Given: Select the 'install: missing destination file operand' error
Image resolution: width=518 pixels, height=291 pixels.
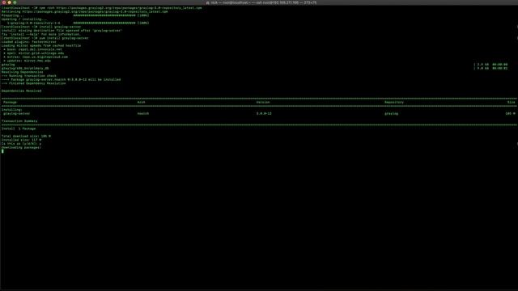Looking at the screenshot, I should (x=62, y=31).
